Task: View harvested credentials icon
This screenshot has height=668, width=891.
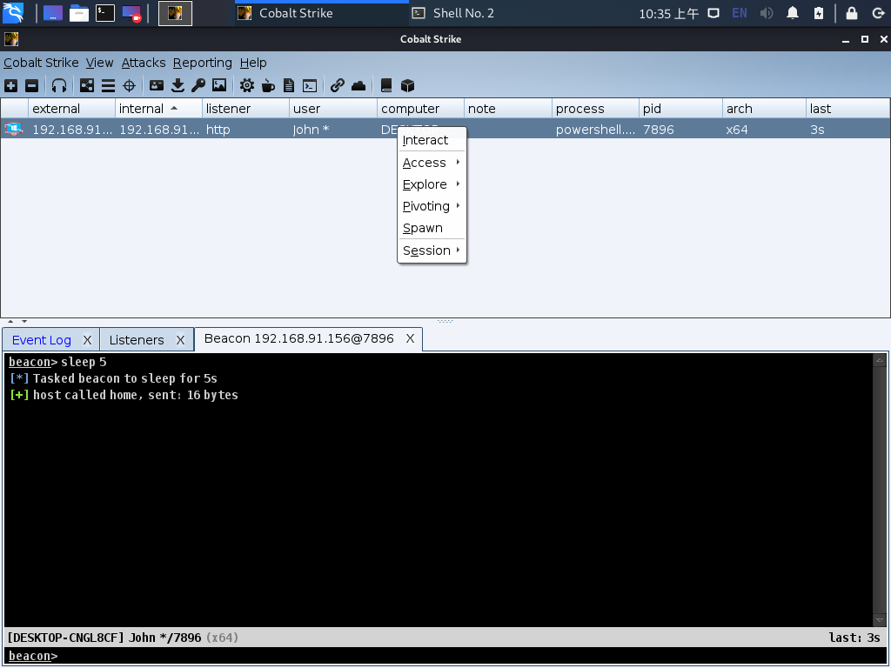Action: coord(157,85)
